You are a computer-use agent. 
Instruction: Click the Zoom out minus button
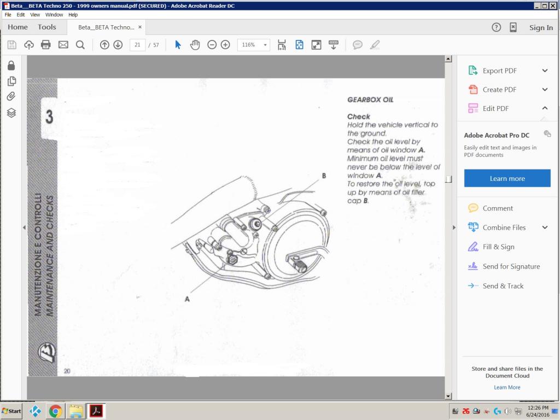click(212, 45)
